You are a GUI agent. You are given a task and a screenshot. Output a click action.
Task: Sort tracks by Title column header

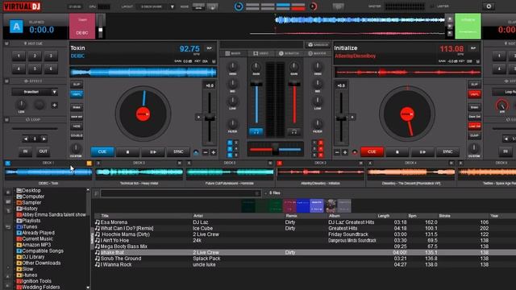coord(105,216)
